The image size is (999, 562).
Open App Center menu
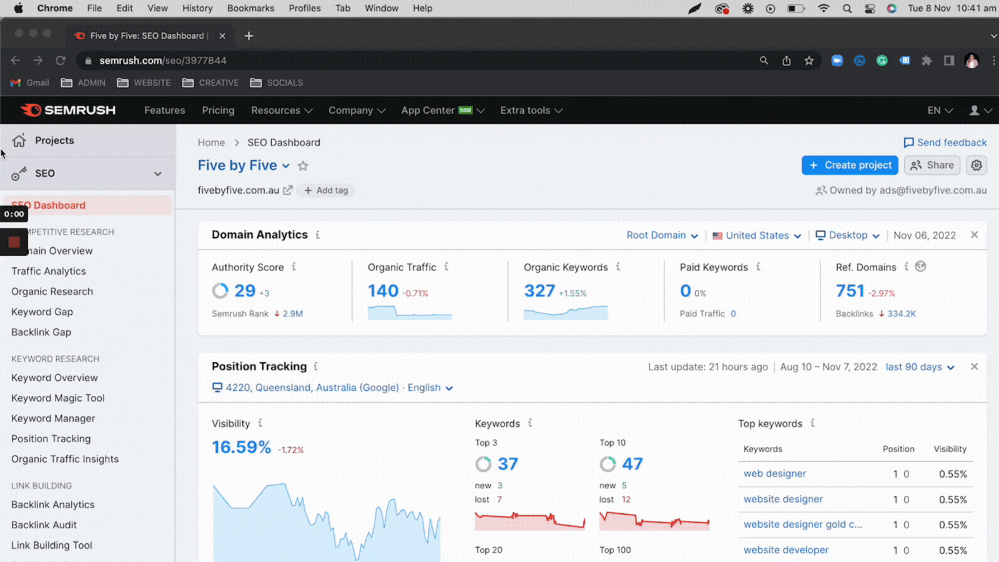point(443,110)
